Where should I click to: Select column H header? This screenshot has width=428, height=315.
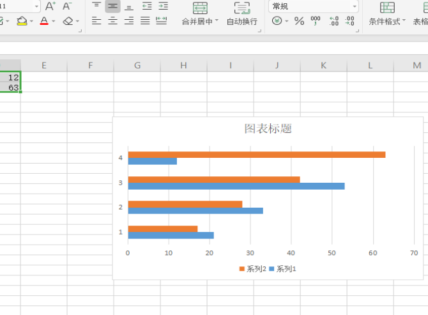[x=184, y=65]
